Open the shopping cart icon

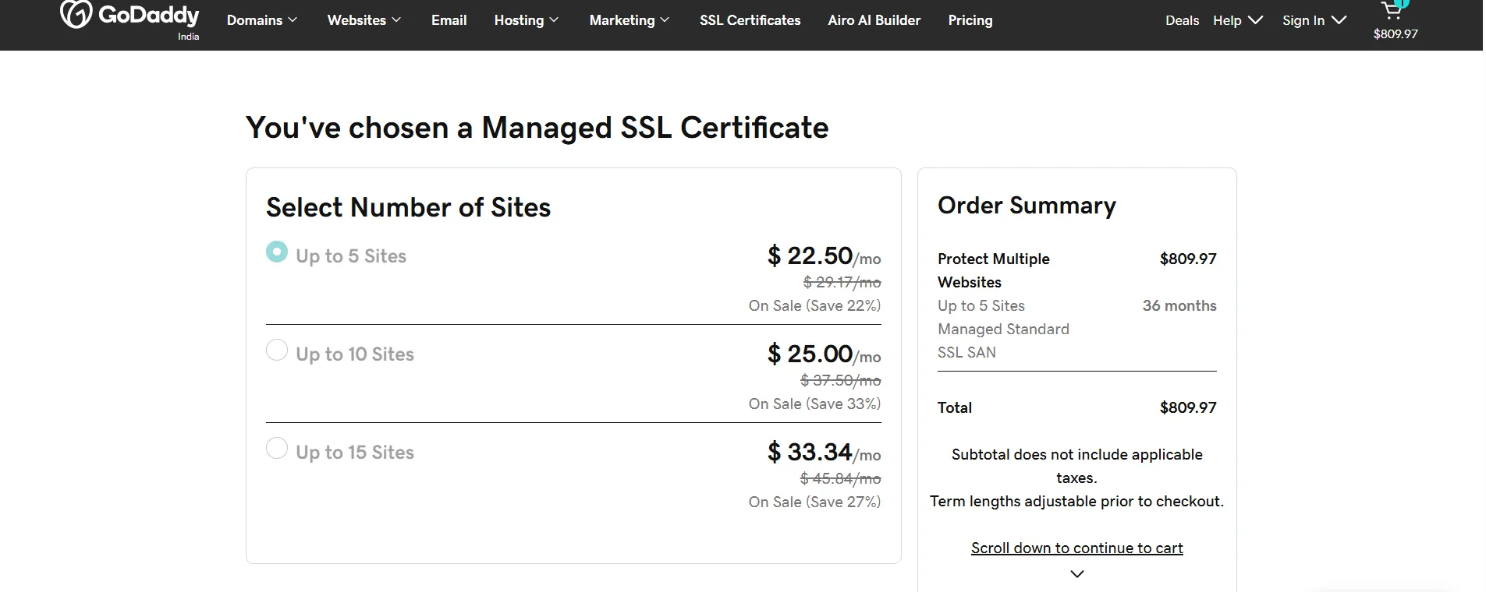(x=1392, y=9)
